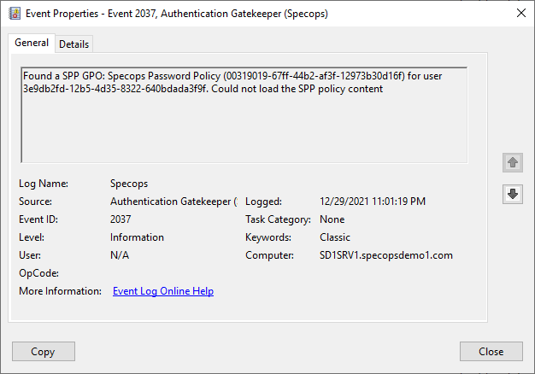Image resolution: width=535 pixels, height=374 pixels.
Task: Click the Keywords label
Action: [x=267, y=237]
